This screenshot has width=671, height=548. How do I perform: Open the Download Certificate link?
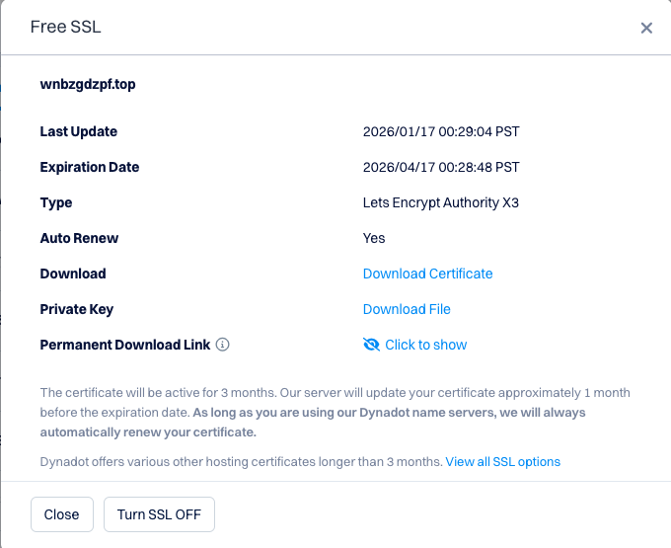pos(427,274)
